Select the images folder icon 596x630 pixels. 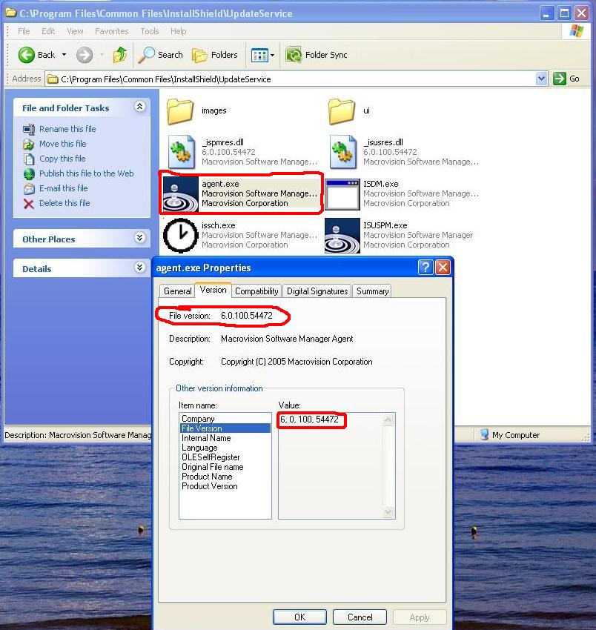tap(180, 111)
